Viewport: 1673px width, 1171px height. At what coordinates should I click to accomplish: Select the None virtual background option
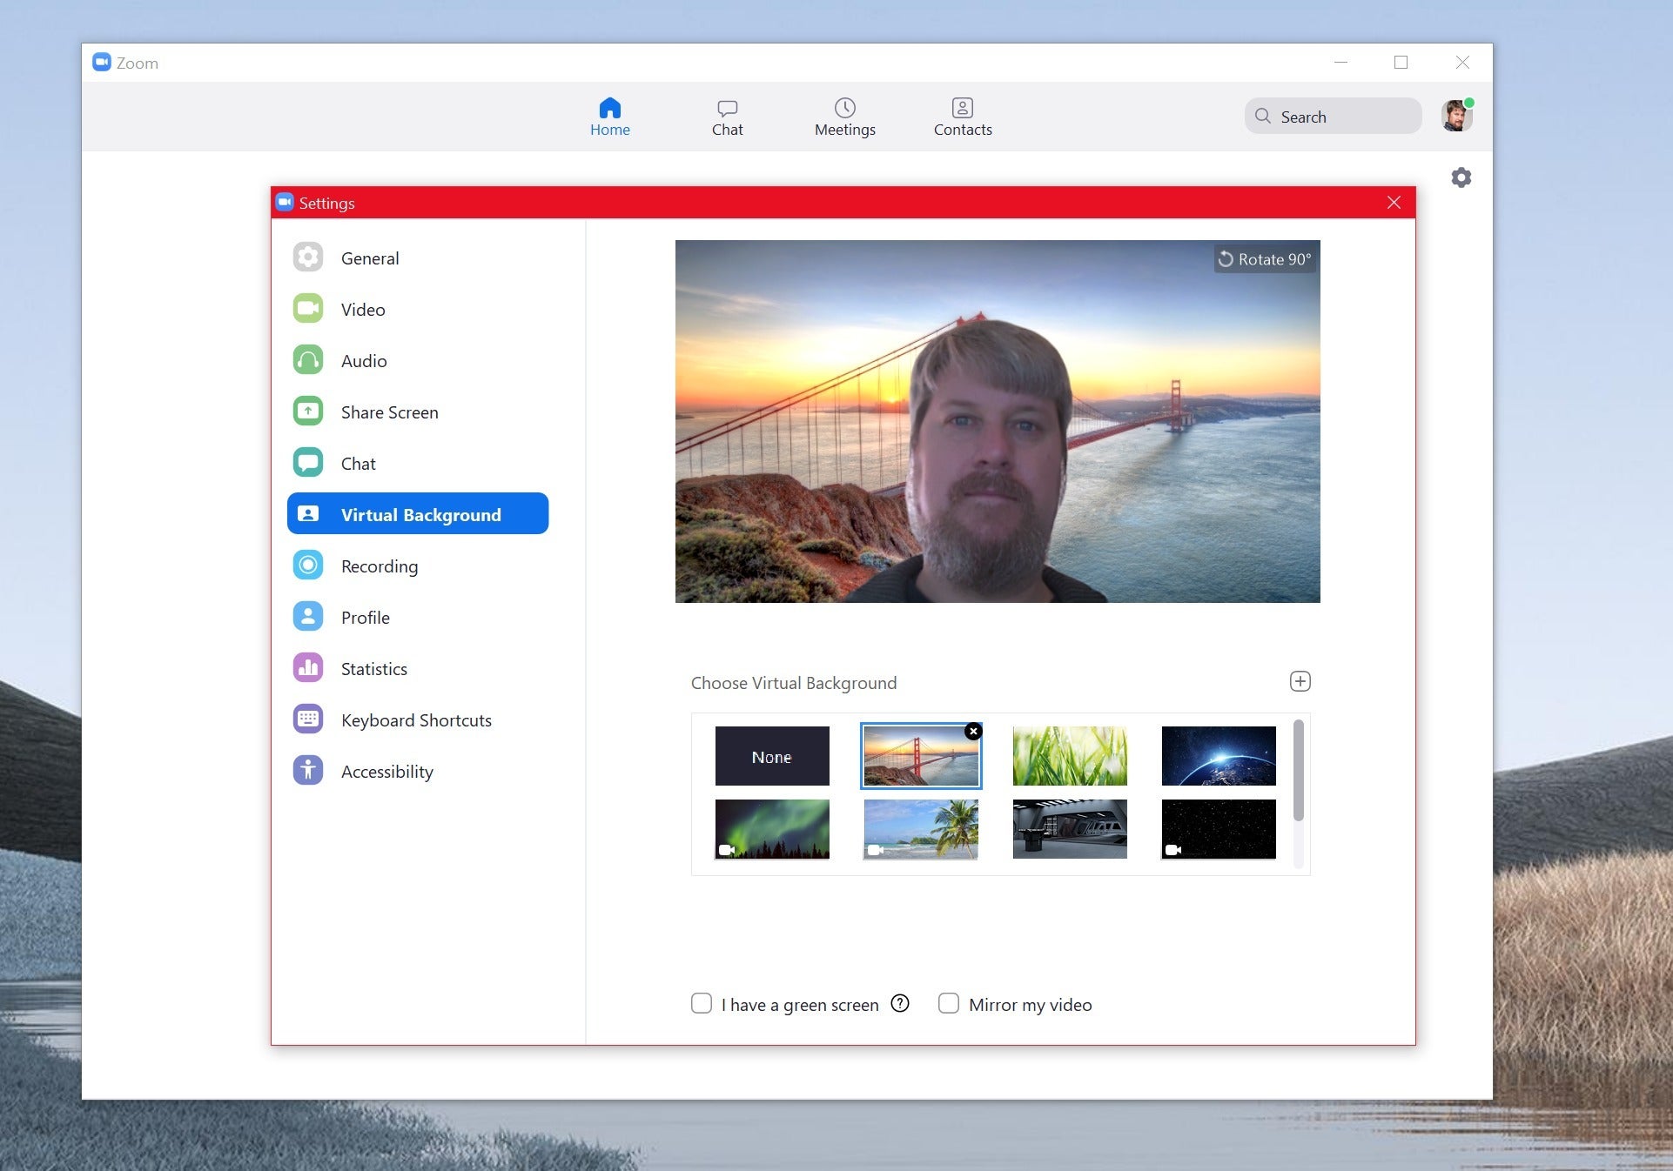click(x=772, y=756)
